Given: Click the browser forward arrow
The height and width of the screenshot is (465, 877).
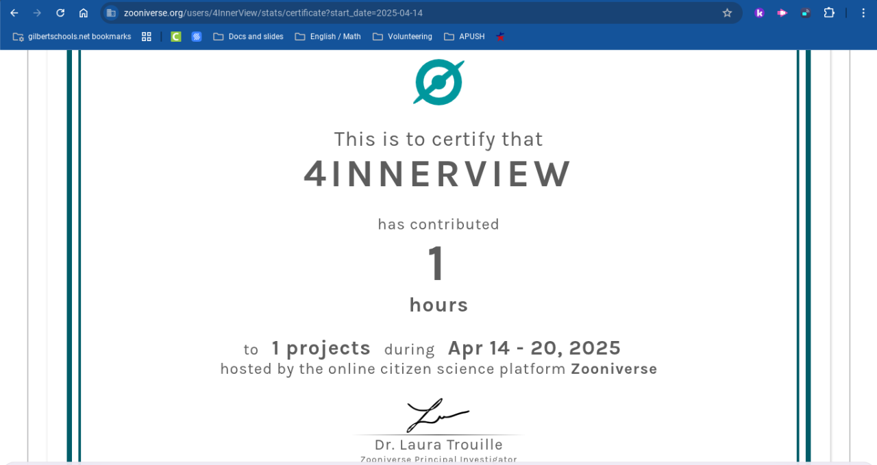Looking at the screenshot, I should [x=37, y=13].
